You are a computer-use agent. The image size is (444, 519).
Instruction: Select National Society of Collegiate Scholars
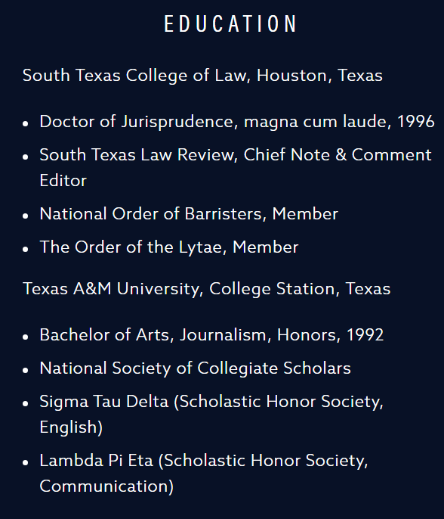coord(195,368)
